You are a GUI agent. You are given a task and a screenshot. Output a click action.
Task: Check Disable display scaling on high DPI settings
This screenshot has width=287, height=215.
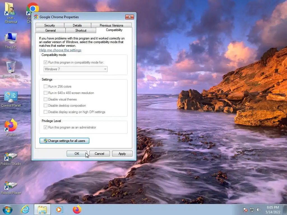(x=46, y=112)
